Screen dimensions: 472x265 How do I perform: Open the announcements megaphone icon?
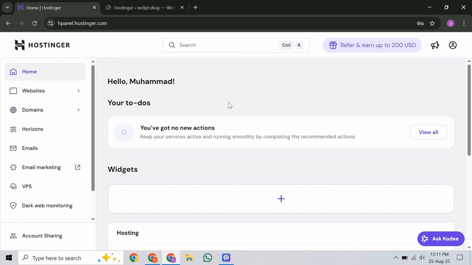pos(435,45)
